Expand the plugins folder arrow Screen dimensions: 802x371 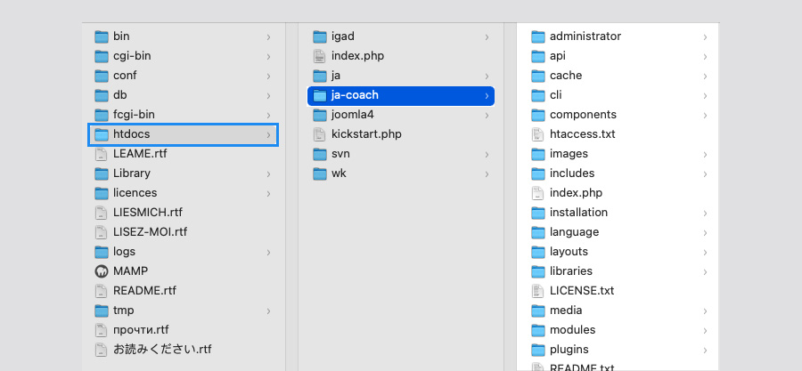pos(705,350)
